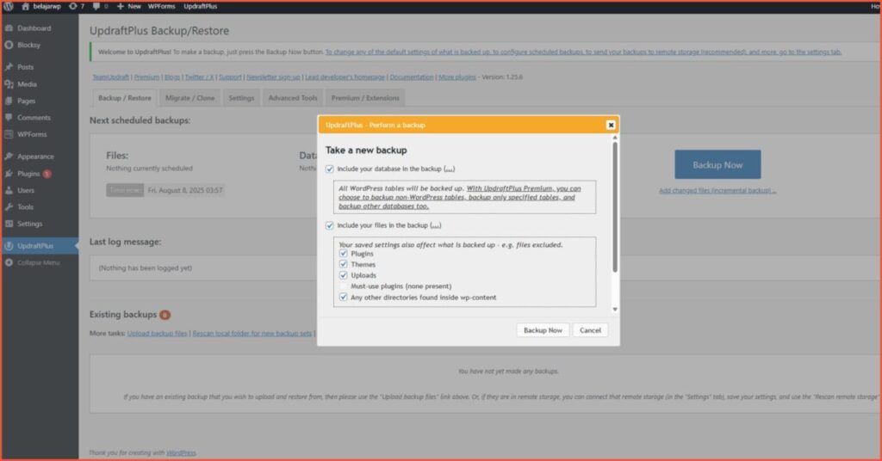Open the Advanced Tools tab

pos(293,98)
